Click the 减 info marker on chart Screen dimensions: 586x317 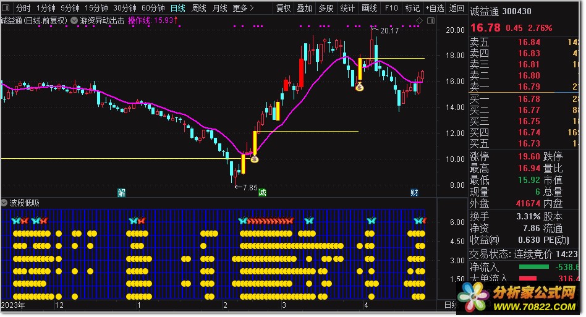click(x=262, y=193)
